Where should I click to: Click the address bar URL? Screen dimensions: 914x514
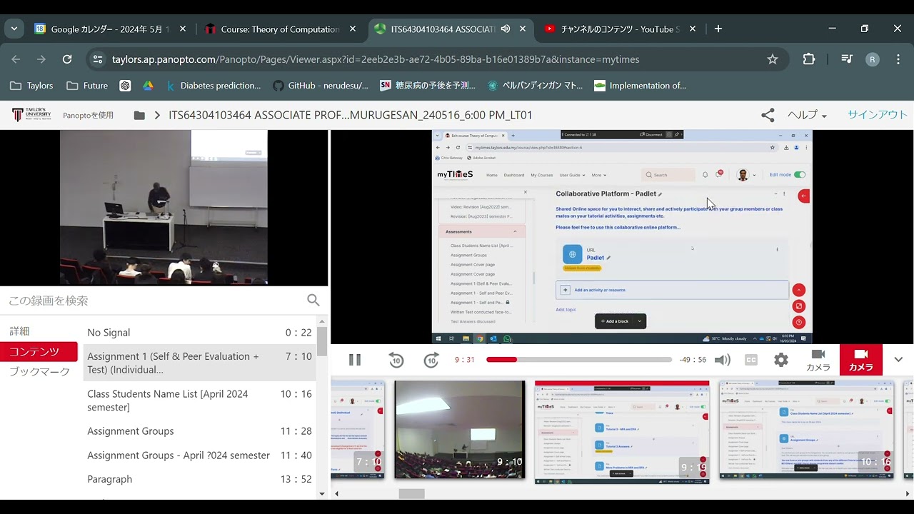pyautogui.click(x=376, y=59)
